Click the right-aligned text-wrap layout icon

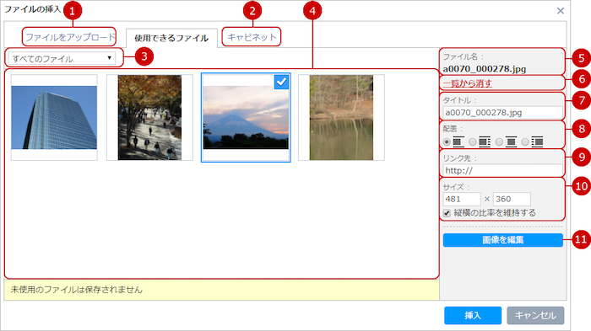(537, 141)
